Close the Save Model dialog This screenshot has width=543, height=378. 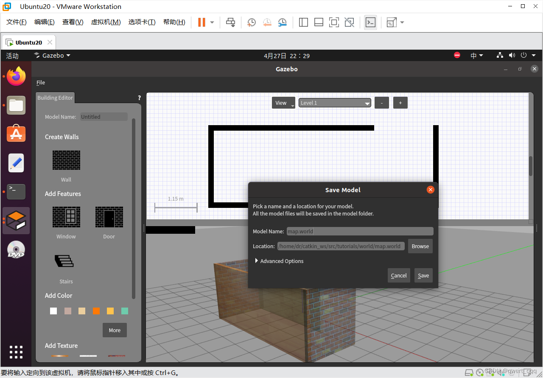[431, 190]
